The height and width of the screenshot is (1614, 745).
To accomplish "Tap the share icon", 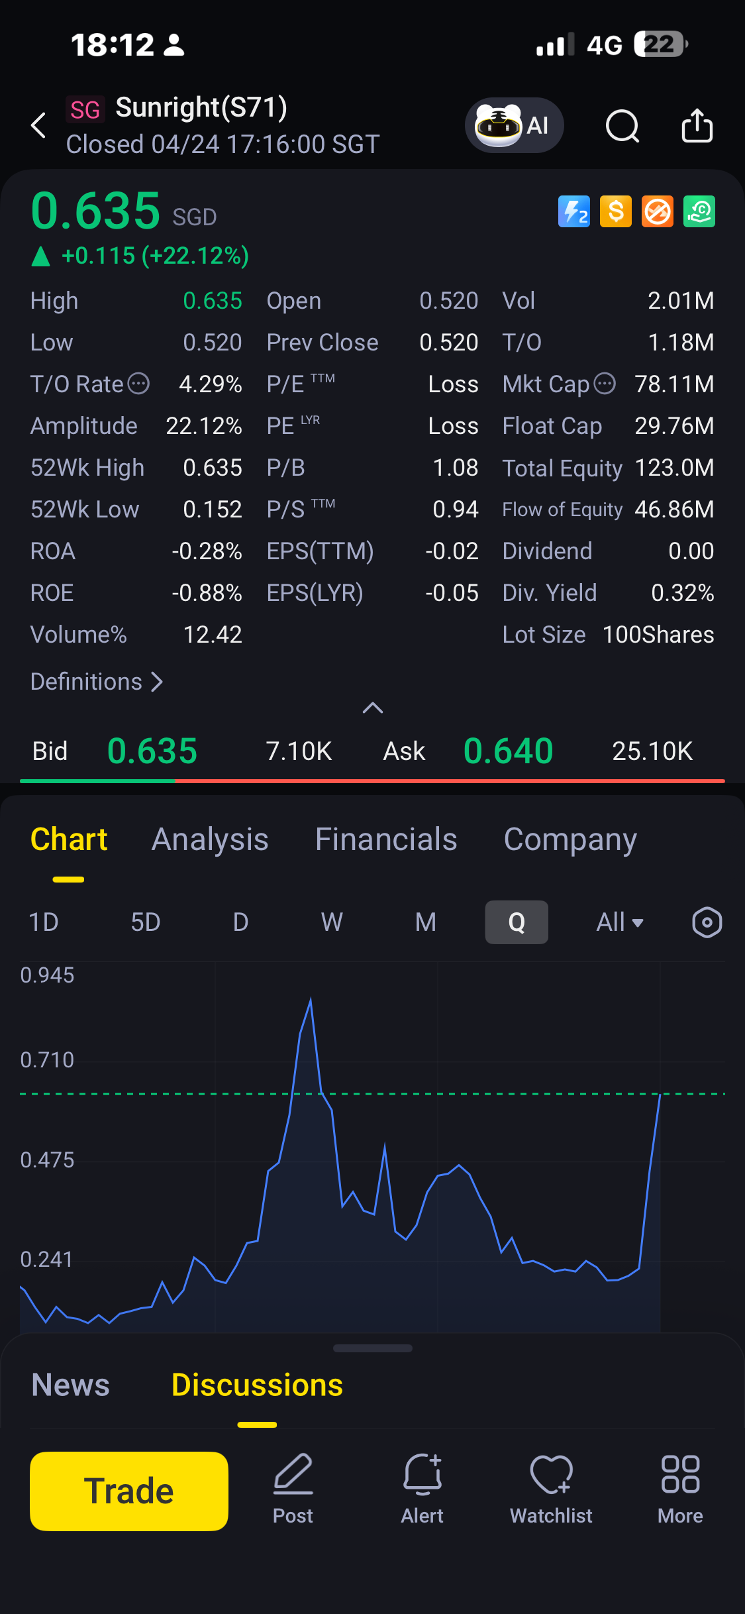I will click(x=697, y=125).
